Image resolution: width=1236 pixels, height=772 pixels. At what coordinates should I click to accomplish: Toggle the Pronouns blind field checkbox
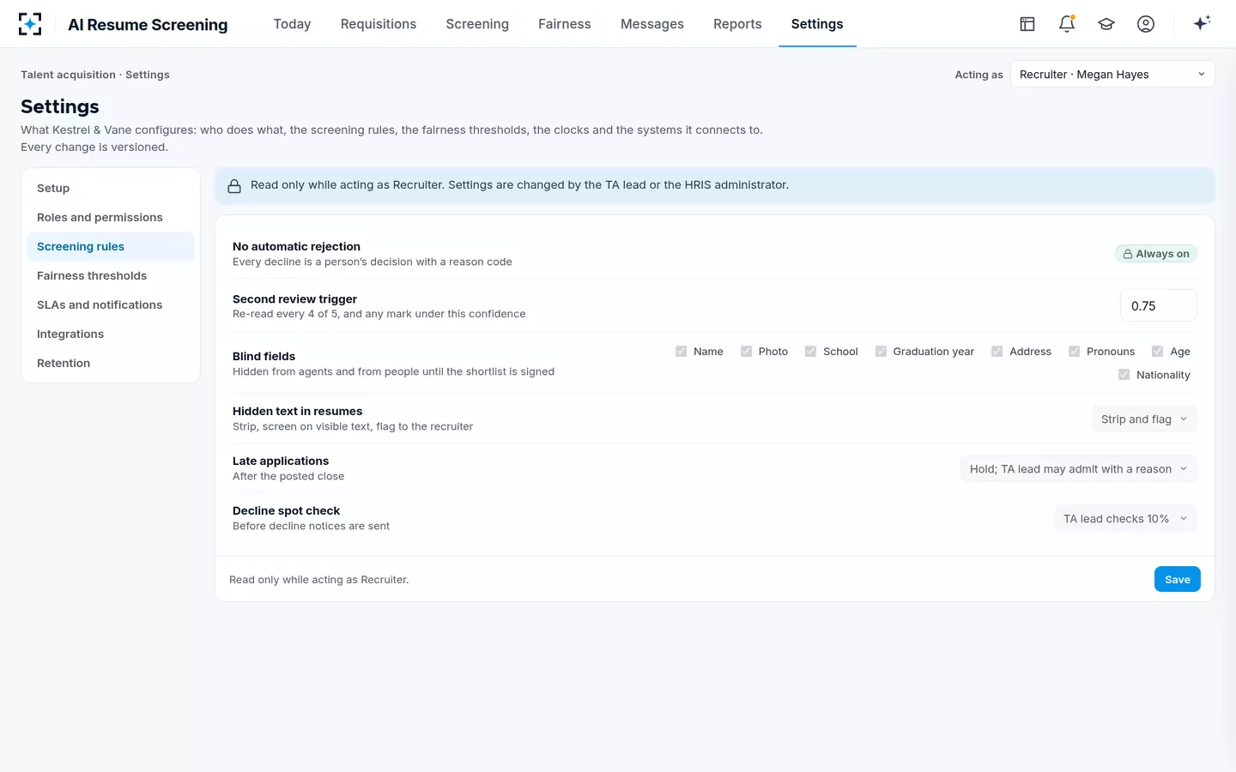[1075, 352]
